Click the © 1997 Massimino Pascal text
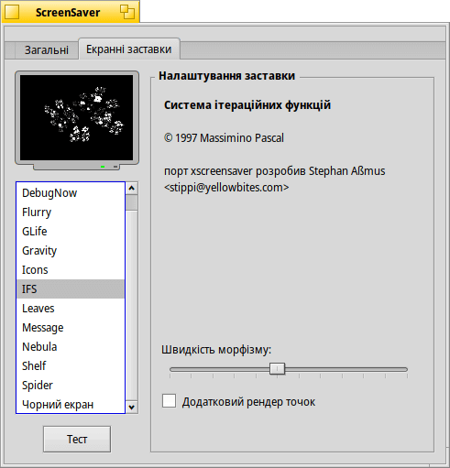 pyautogui.click(x=224, y=138)
